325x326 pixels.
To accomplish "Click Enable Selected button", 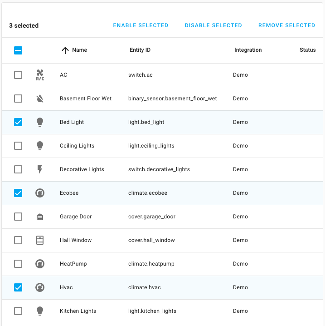I will (141, 25).
